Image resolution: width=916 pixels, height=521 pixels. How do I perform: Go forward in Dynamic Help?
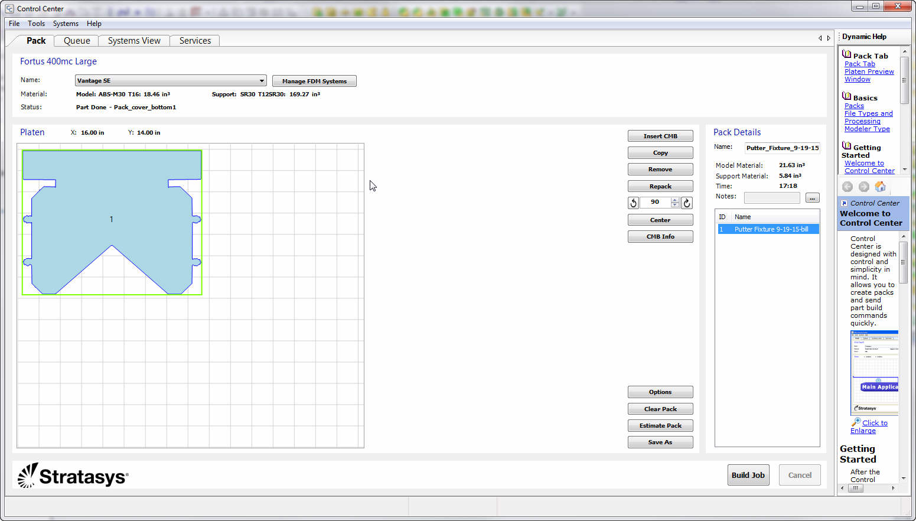[x=864, y=187]
